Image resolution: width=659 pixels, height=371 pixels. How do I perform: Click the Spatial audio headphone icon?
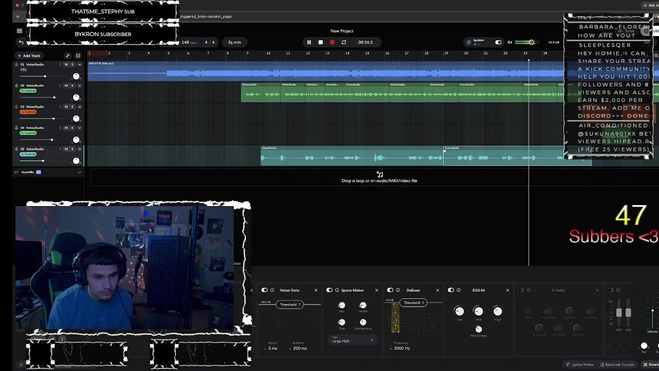tap(469, 42)
